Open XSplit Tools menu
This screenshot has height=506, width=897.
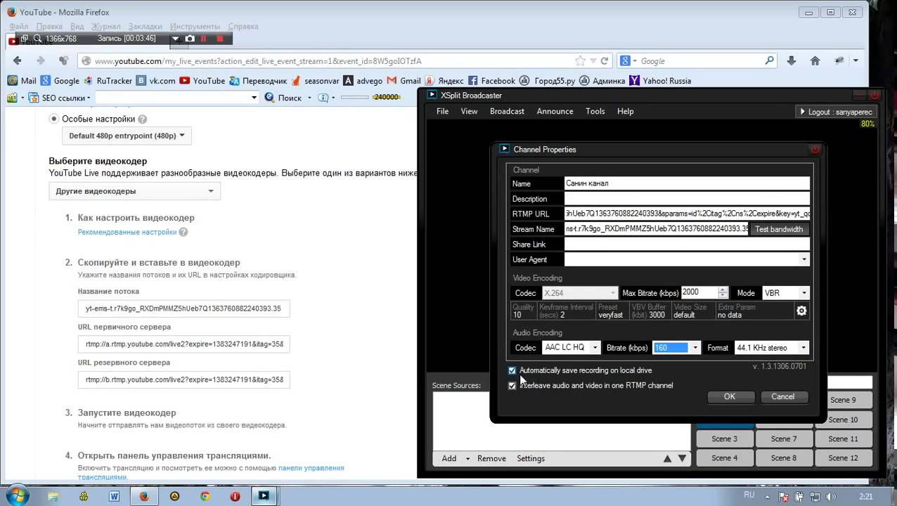pos(595,111)
